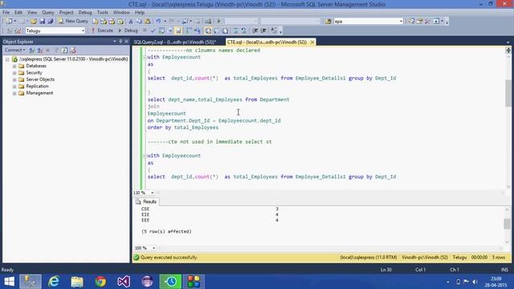Click inside the 'epa' find text field
The image size is (514, 289).
(365, 22)
